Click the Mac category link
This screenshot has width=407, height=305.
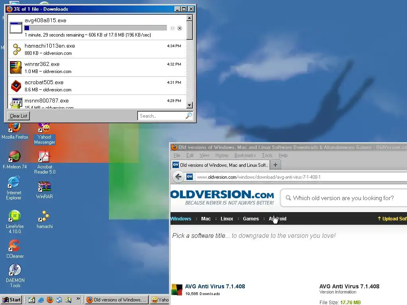click(206, 219)
